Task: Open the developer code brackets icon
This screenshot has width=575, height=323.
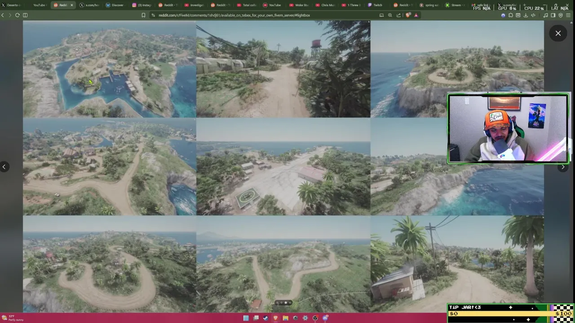Action: point(533,15)
